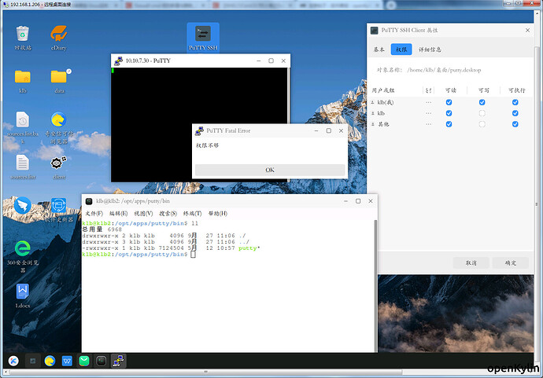Open the 帮助(H) terminal menu
Image resolution: width=543 pixels, height=378 pixels.
click(218, 214)
